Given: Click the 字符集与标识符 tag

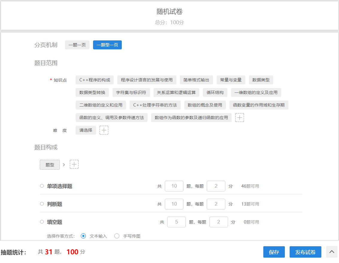Looking at the screenshot, I should click(x=131, y=92).
